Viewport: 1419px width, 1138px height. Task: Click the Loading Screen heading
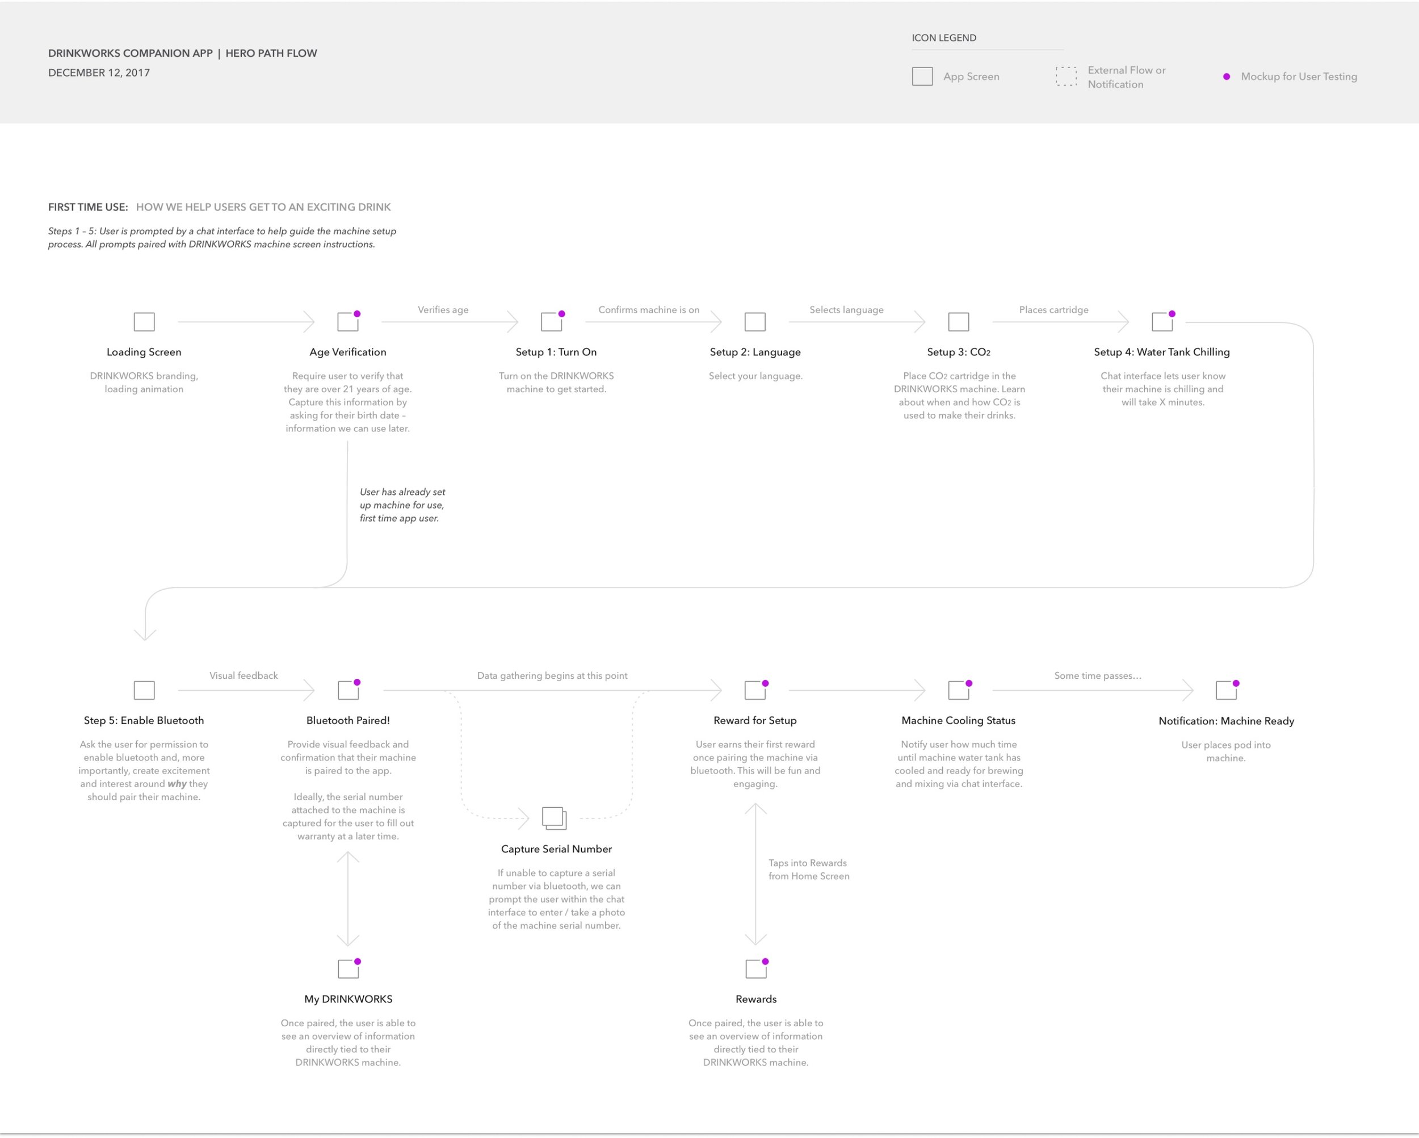point(144,352)
